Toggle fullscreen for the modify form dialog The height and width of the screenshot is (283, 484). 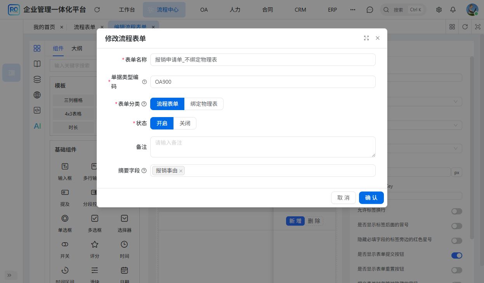pos(366,38)
